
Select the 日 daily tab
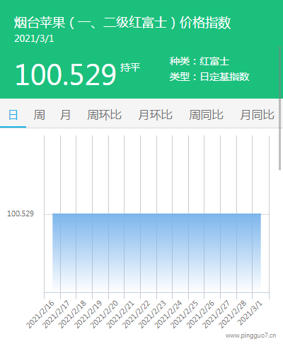(x=13, y=115)
